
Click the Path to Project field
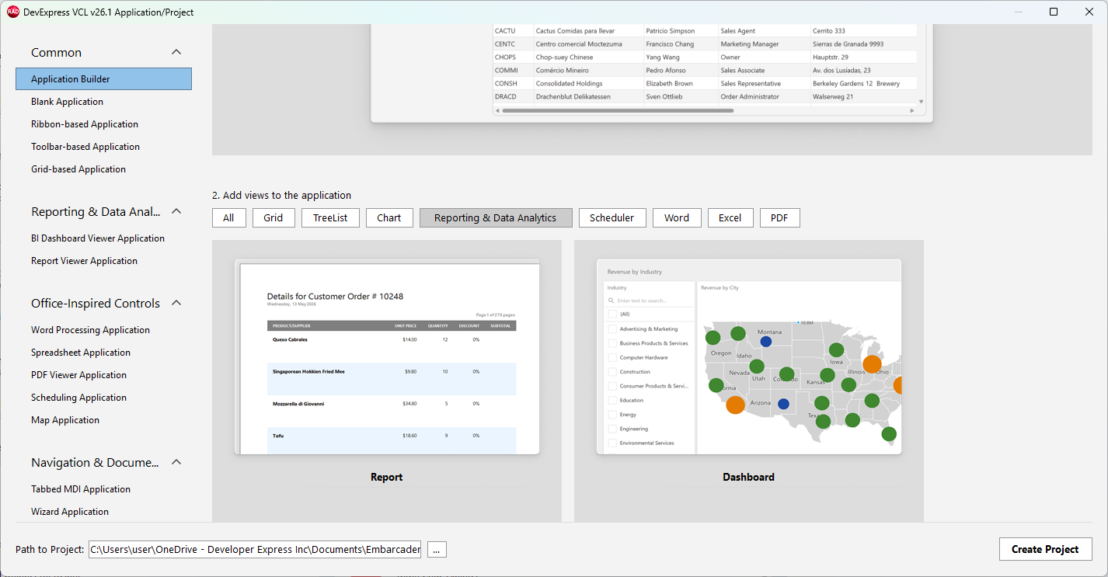pos(255,549)
